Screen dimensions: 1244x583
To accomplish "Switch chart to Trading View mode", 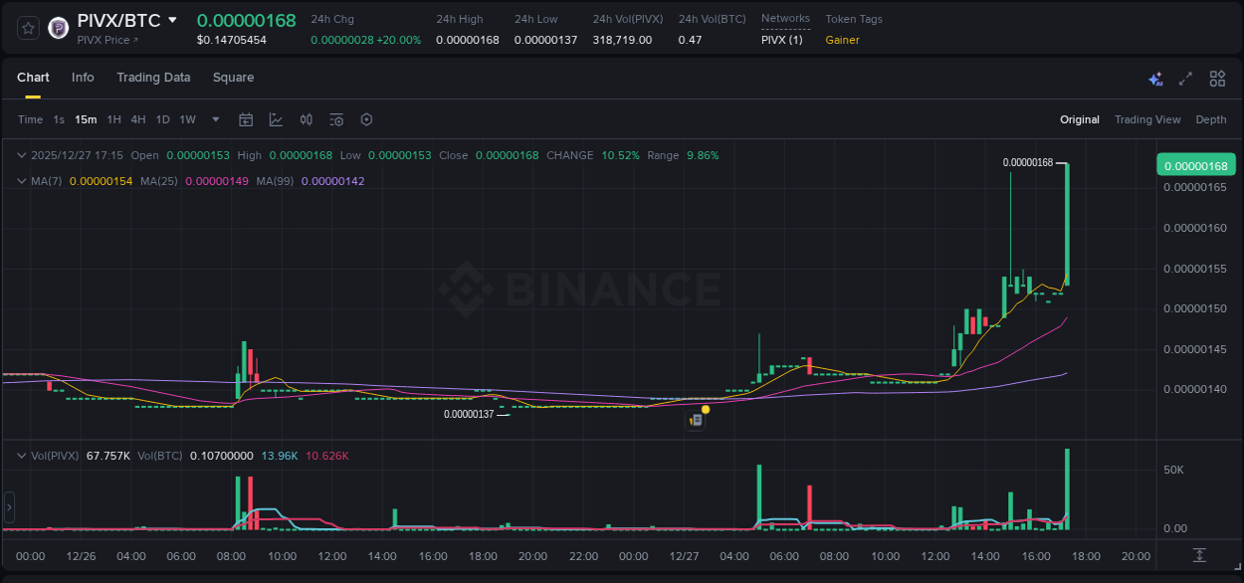I will click(x=1147, y=119).
